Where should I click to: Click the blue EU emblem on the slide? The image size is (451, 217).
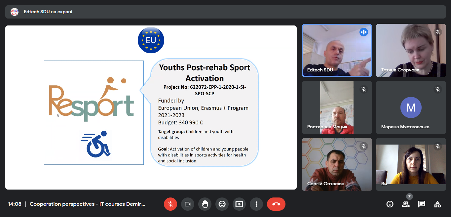151,40
